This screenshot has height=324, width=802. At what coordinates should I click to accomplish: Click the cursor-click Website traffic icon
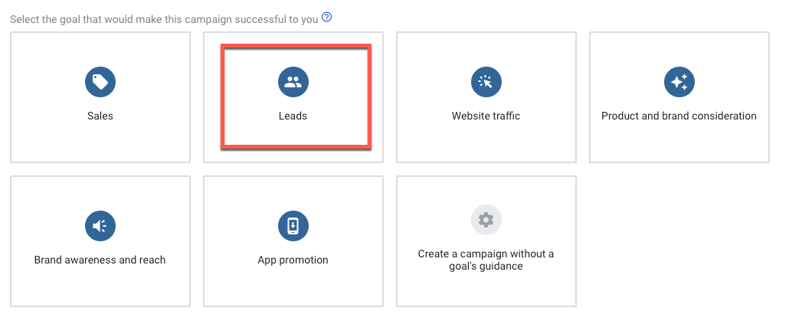click(x=486, y=82)
